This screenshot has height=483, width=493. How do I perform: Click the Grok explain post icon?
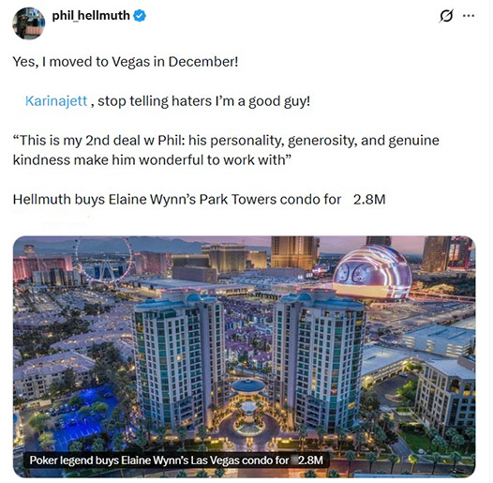point(446,16)
